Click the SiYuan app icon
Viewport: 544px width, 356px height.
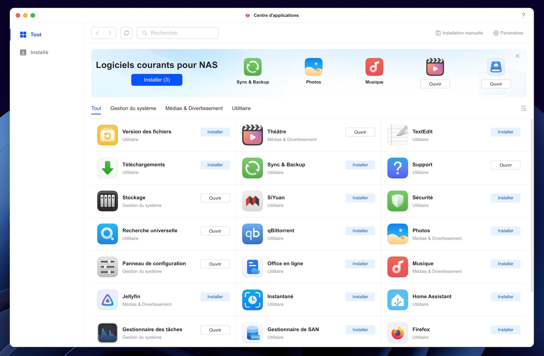coord(252,201)
